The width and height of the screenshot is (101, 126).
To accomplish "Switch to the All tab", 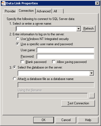I will 58,11.
